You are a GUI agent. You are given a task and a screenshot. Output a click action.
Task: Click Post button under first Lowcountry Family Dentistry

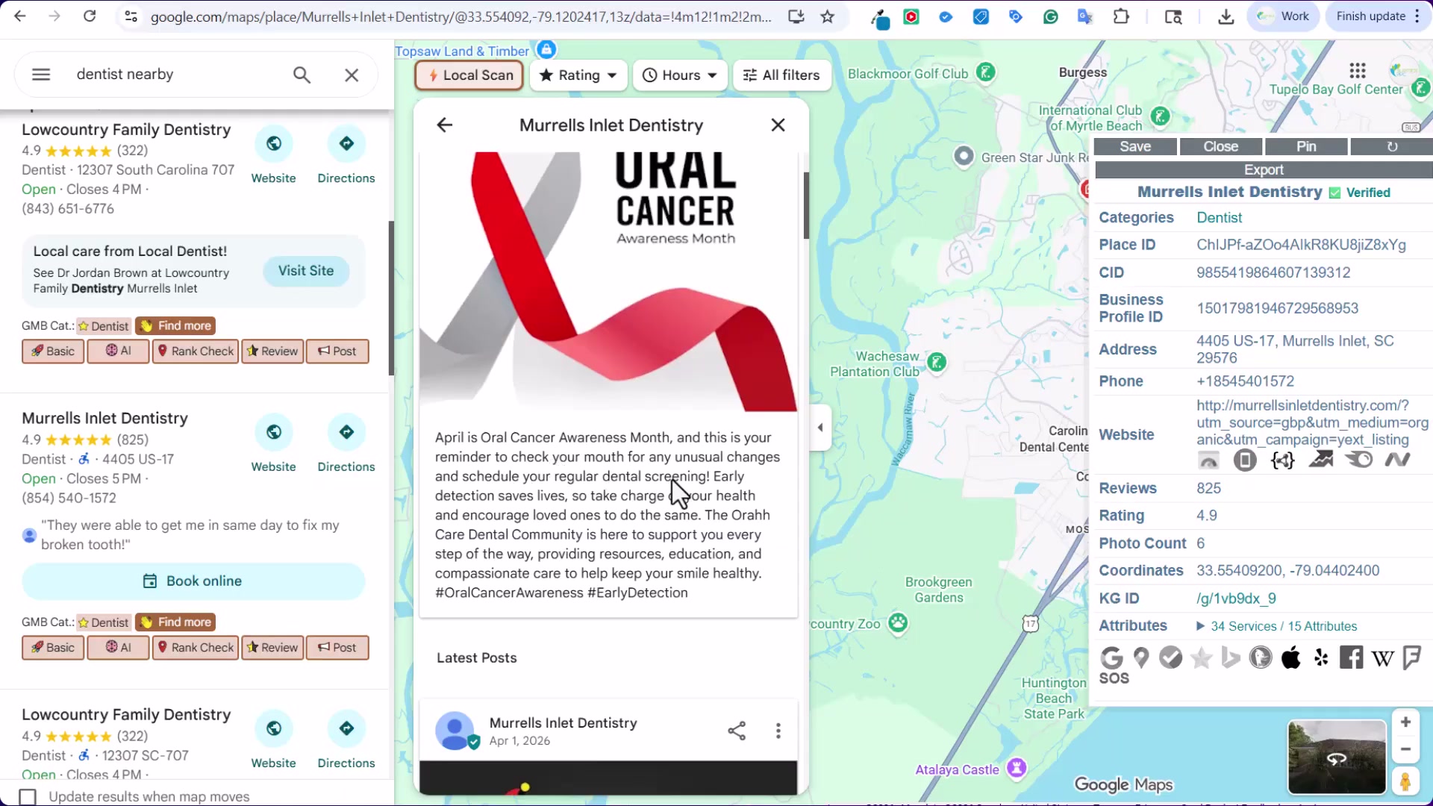[x=337, y=352]
